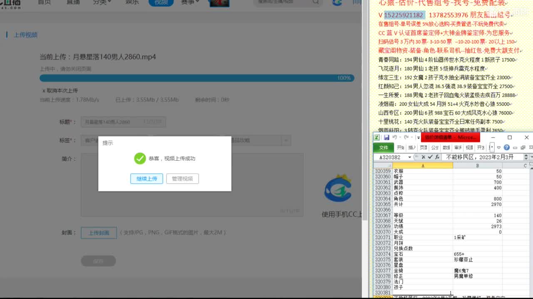Go to 首页 in the site navigation
The height and width of the screenshot is (299, 533).
click(x=44, y=2)
